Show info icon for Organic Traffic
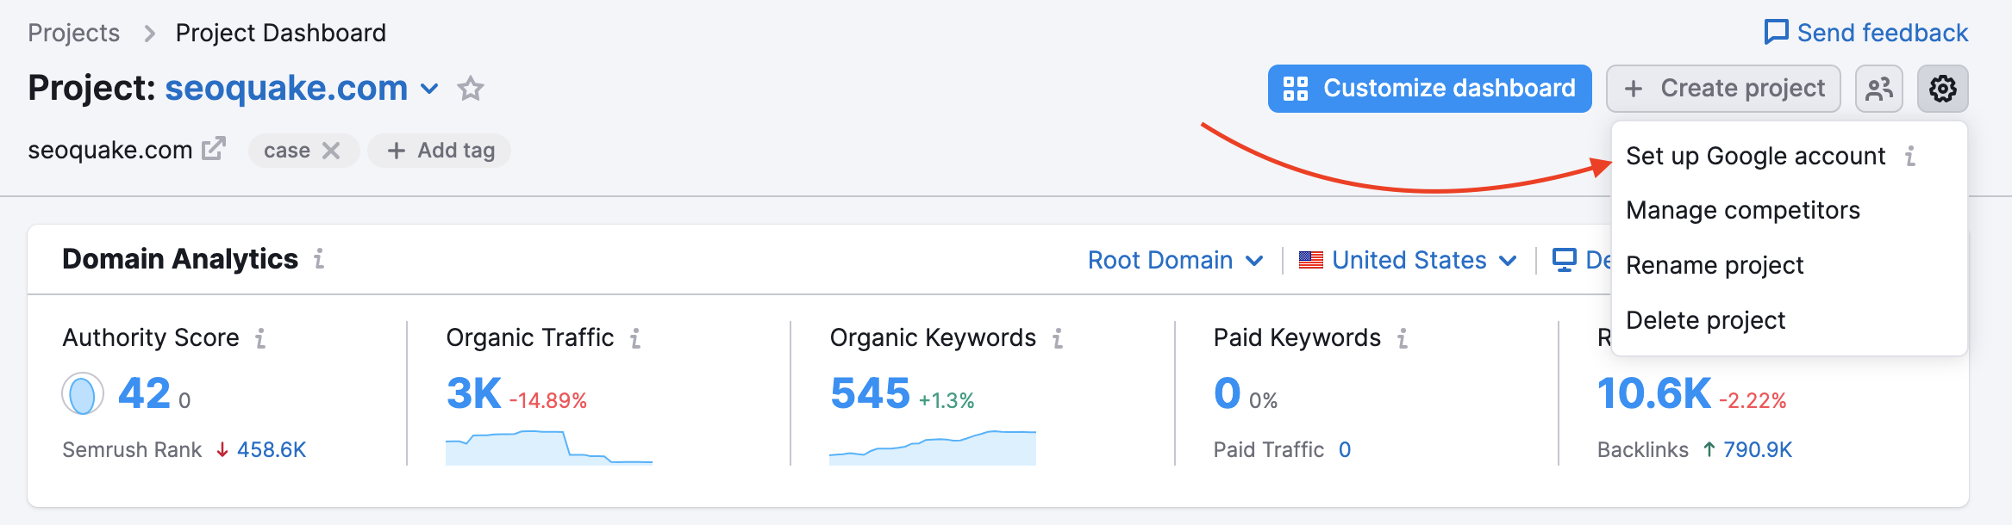 point(635,338)
